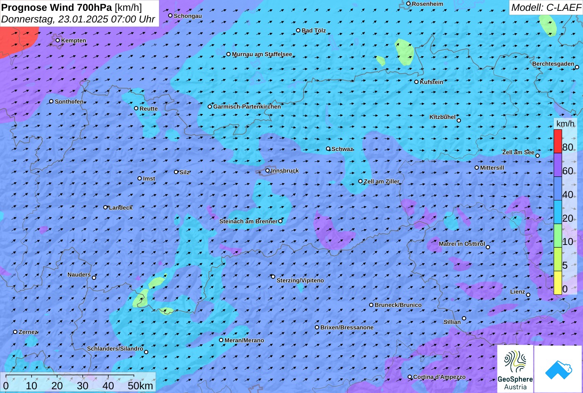The image size is (583, 393).
Task: Click the Lienz city marker
Action: pos(528,295)
